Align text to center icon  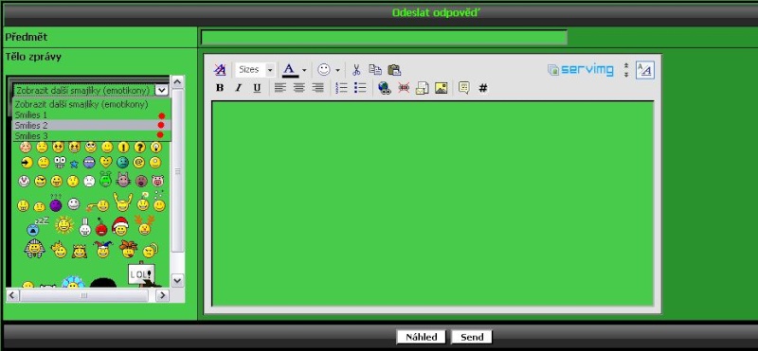pyautogui.click(x=299, y=88)
